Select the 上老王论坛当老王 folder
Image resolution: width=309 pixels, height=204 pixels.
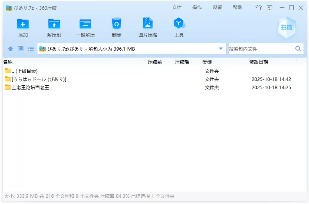(x=30, y=88)
